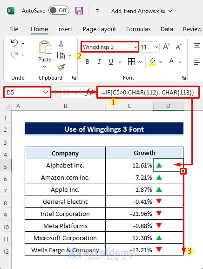Click the Paste clipboard icon
Screen dimensions: 203x269
(45, 47)
